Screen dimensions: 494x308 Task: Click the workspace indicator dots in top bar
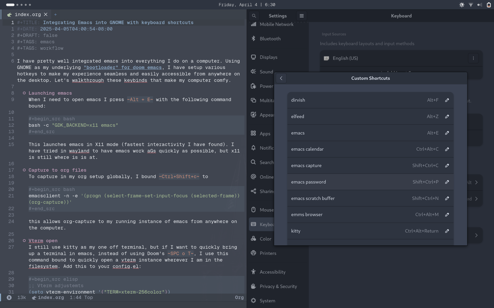[x=19, y=5]
